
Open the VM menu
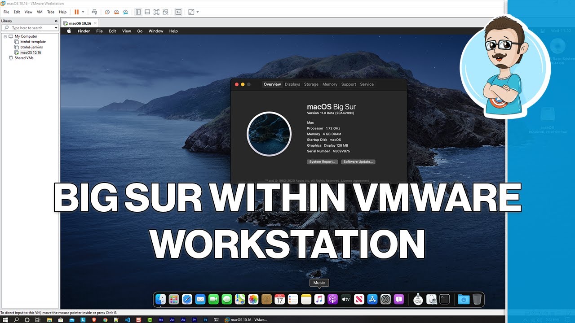click(x=40, y=12)
